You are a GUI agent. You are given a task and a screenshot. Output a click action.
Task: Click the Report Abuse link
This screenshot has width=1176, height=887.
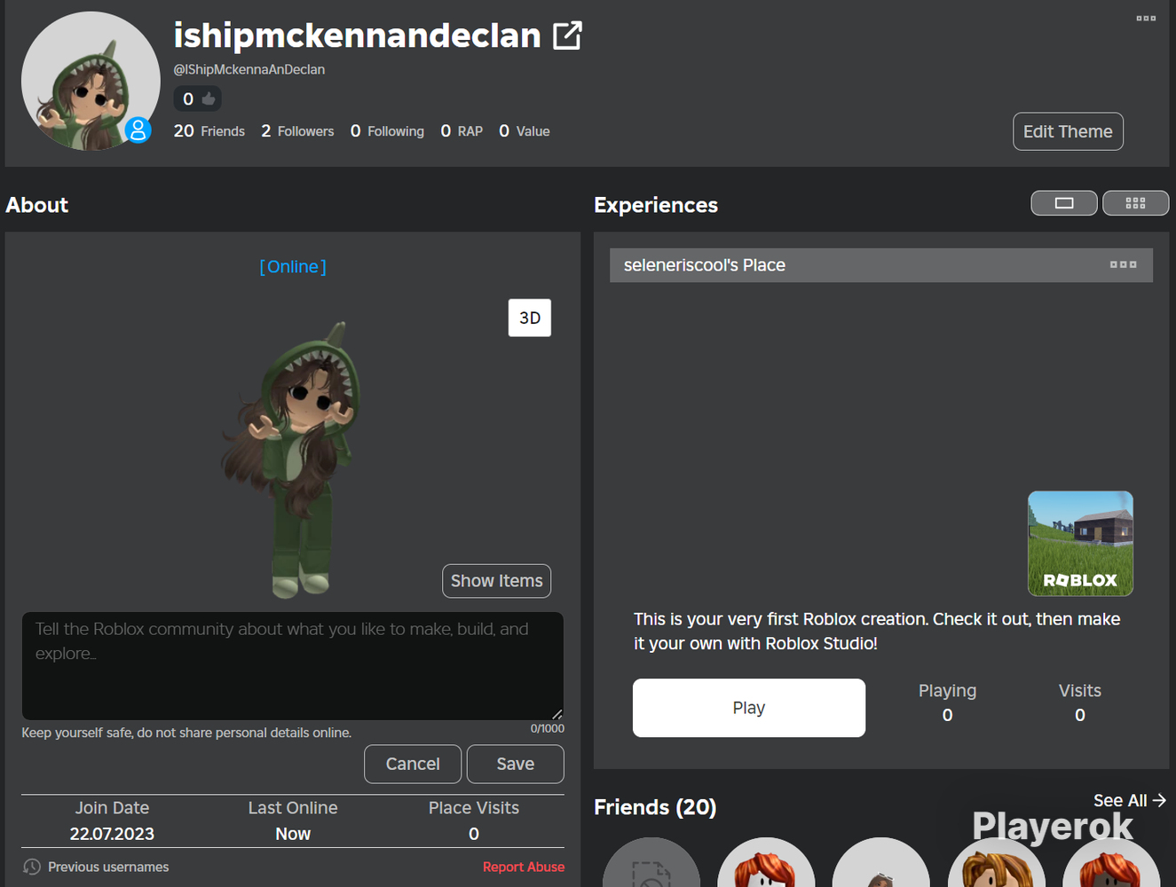524,867
